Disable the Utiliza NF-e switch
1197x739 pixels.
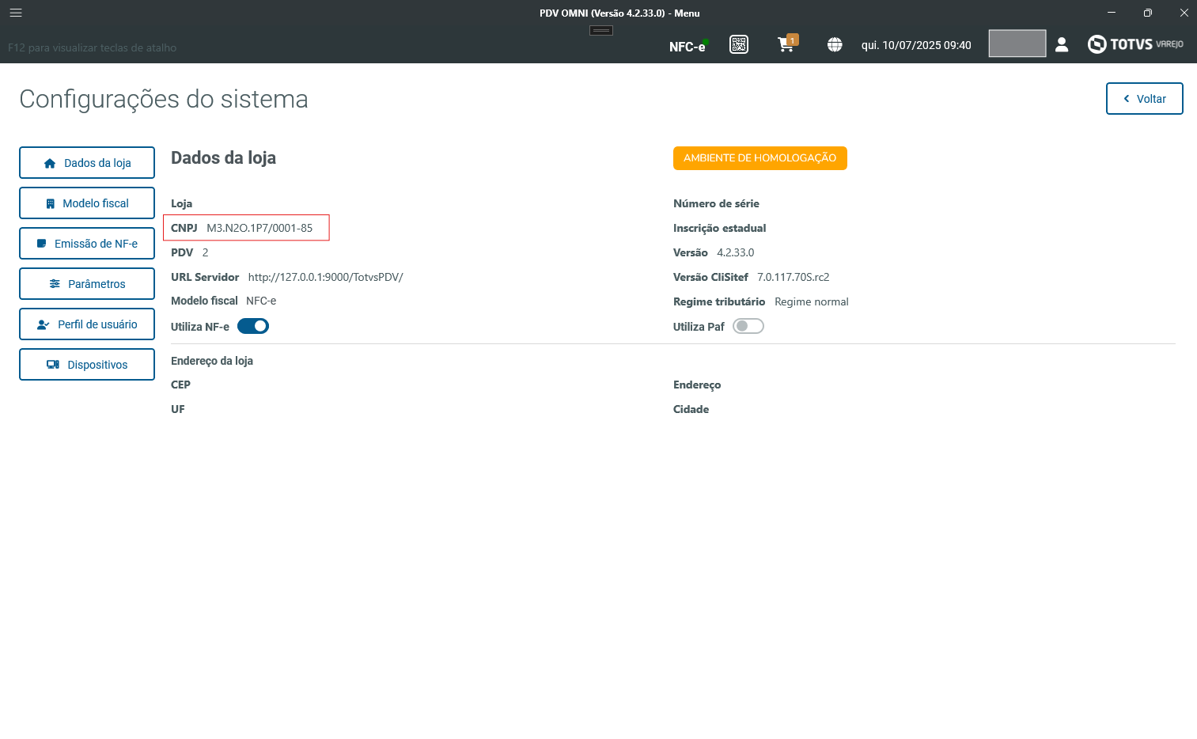click(x=253, y=326)
